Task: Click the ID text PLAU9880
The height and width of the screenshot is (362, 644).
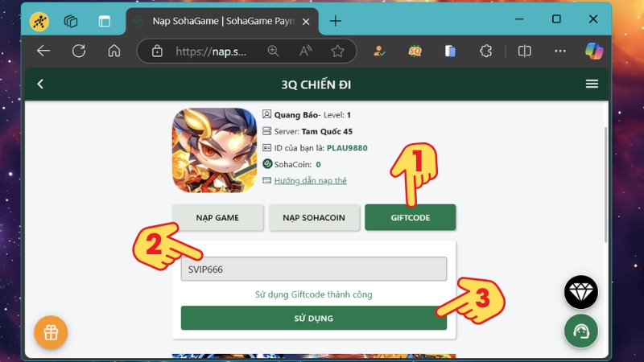Action: tap(347, 148)
